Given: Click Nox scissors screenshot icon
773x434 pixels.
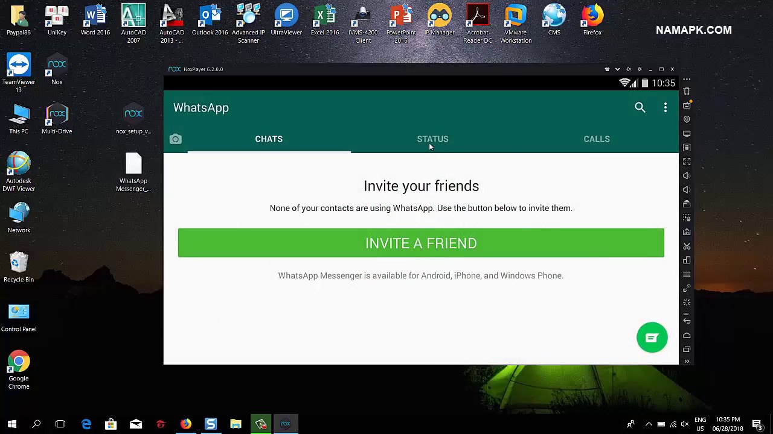Looking at the screenshot, I should click(x=687, y=247).
